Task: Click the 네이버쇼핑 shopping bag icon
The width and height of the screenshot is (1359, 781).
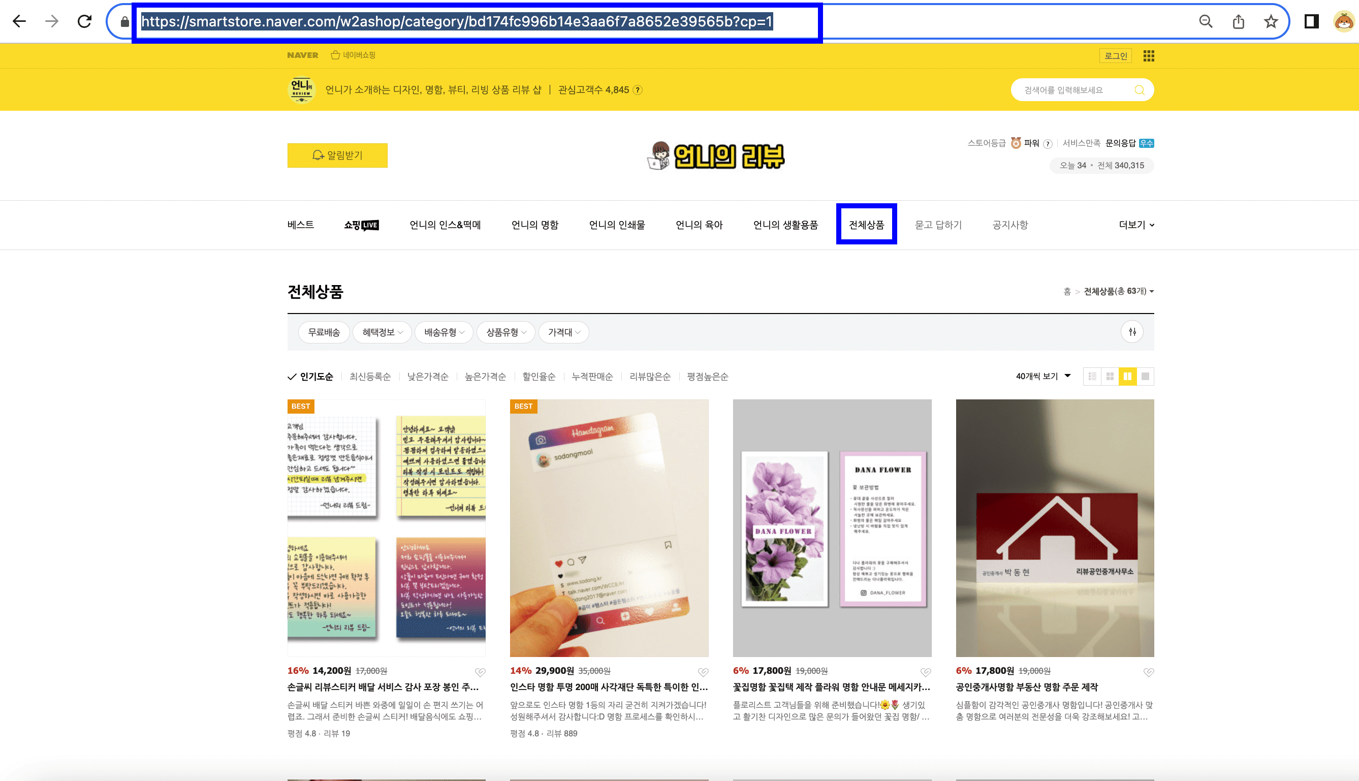Action: tap(336, 54)
